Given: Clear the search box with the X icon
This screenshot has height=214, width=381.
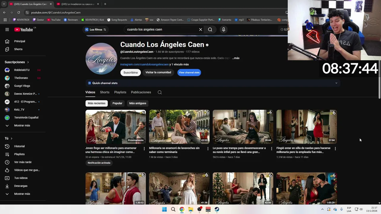Looking at the screenshot, I should point(201,29).
